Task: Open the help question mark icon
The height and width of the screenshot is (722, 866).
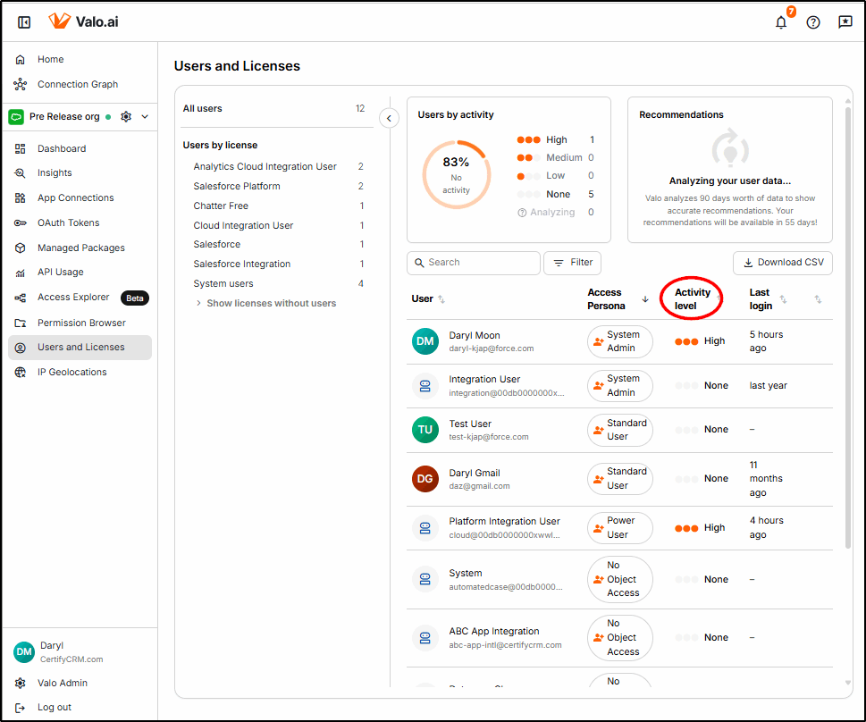Action: [813, 22]
